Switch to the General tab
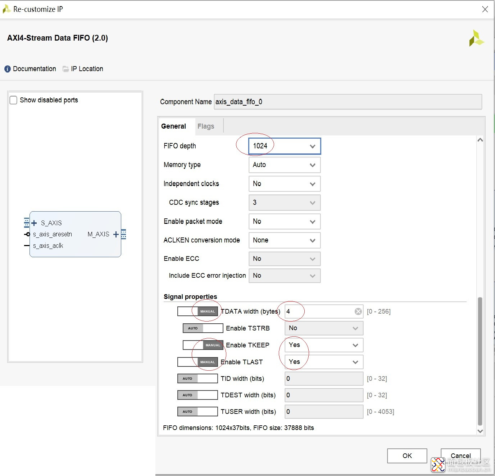The image size is (495, 476). pyautogui.click(x=174, y=126)
